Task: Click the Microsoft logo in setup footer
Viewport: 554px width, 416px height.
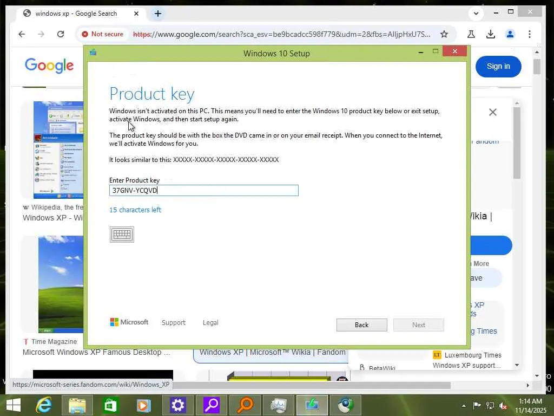Action: tap(129, 322)
